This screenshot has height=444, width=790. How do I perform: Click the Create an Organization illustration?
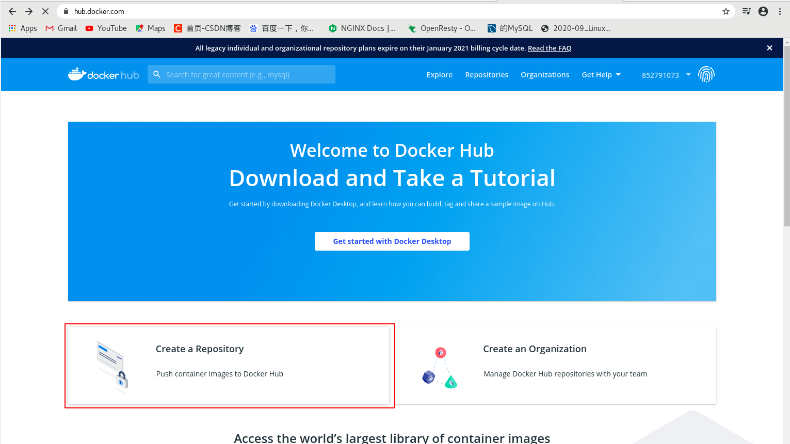click(x=440, y=368)
